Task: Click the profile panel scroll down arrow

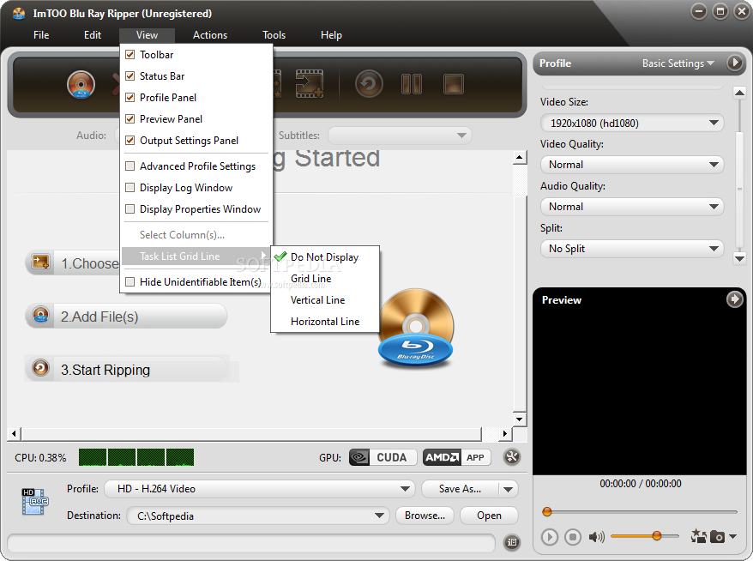Action: coord(739,258)
